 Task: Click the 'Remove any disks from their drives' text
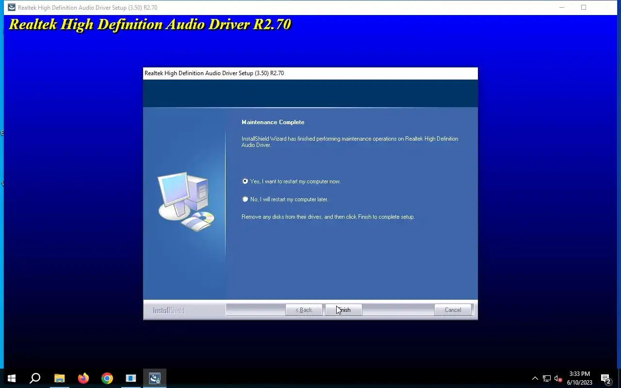(328, 217)
